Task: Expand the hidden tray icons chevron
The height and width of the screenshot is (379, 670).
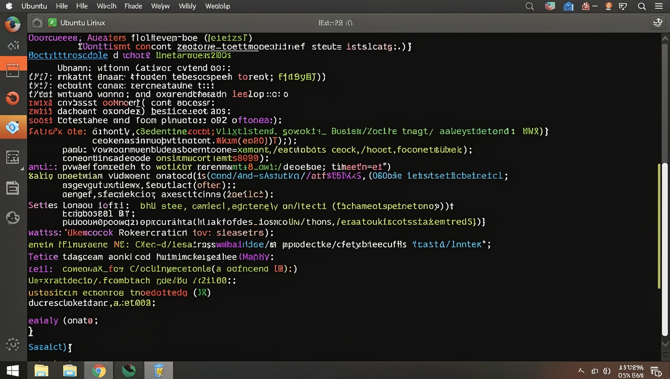Action: tap(581, 371)
